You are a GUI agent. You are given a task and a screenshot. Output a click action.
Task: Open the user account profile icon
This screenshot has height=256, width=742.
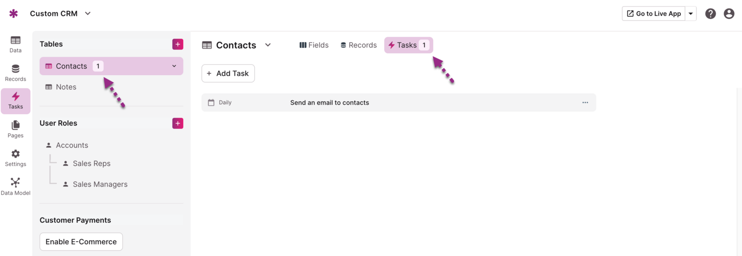pos(729,14)
